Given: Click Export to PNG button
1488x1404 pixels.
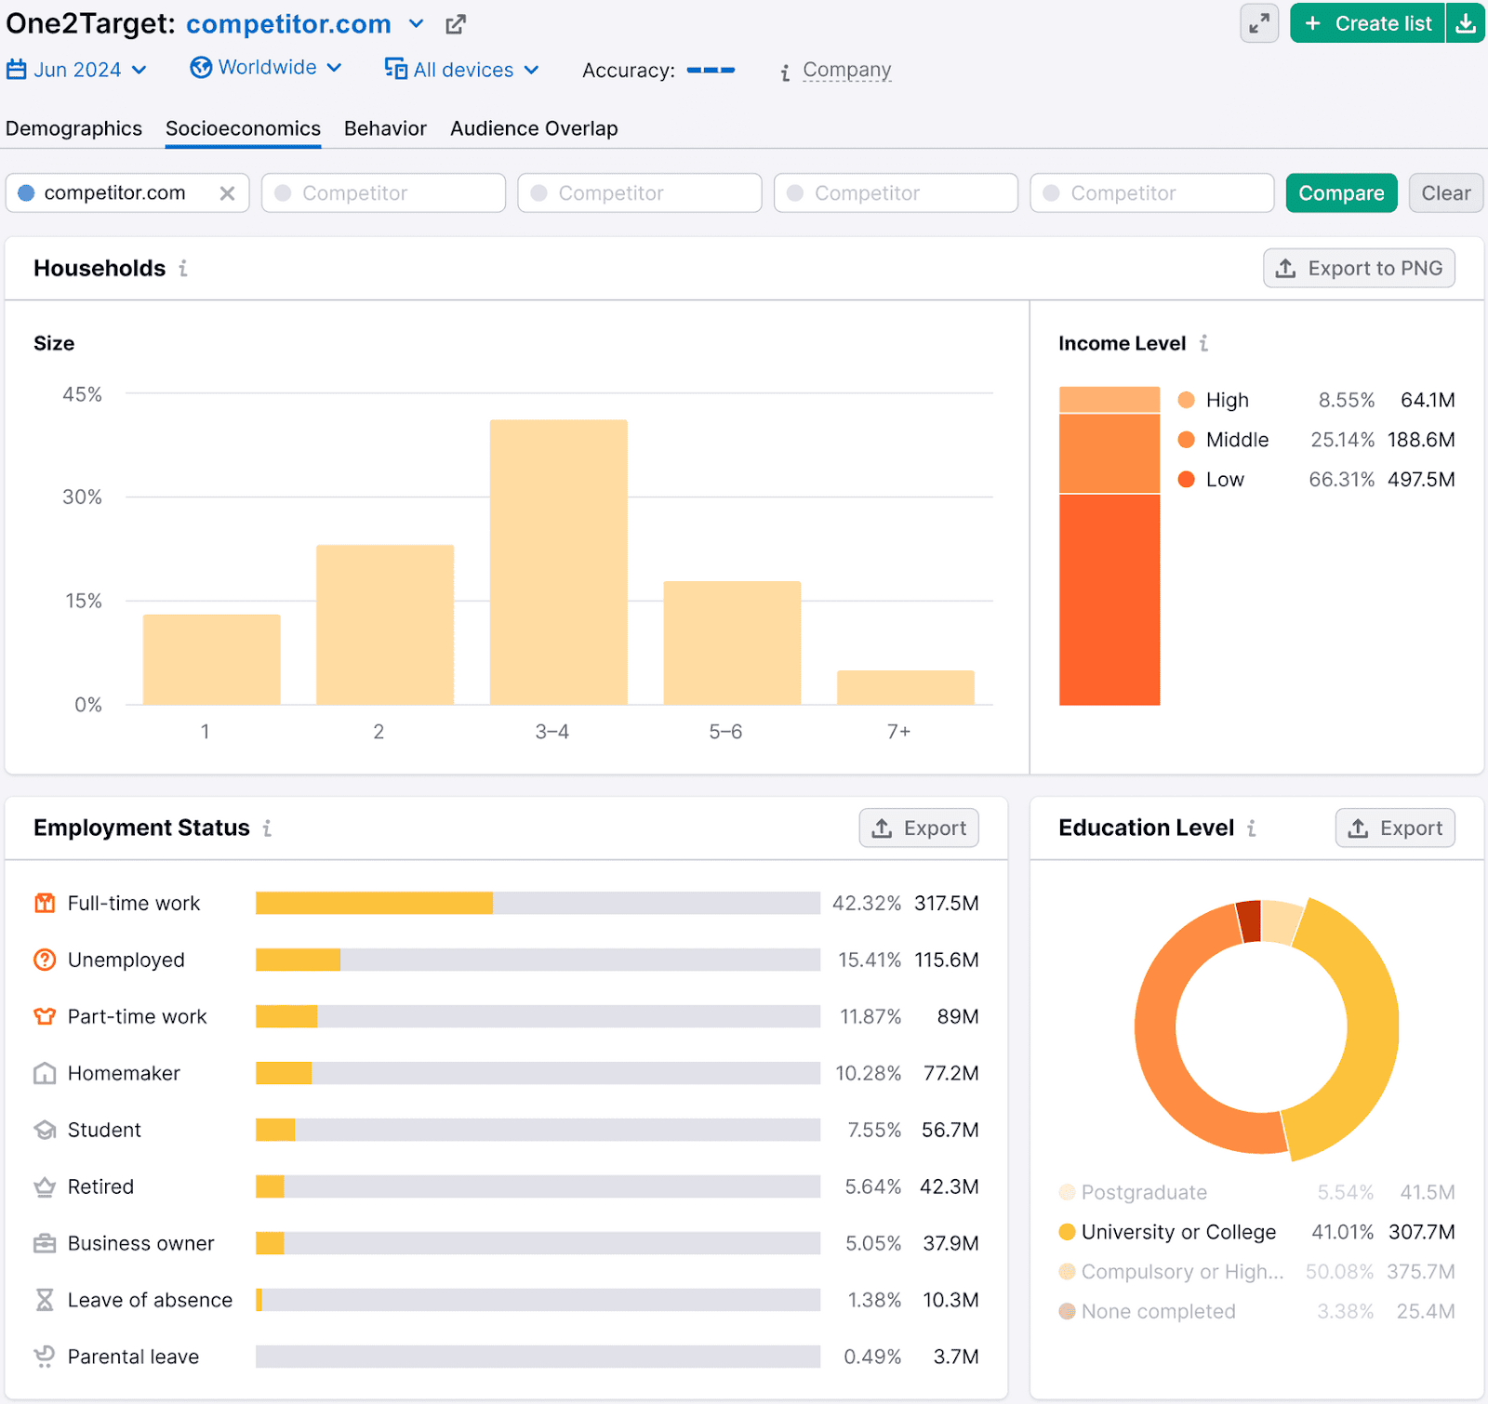Looking at the screenshot, I should pyautogui.click(x=1359, y=269).
